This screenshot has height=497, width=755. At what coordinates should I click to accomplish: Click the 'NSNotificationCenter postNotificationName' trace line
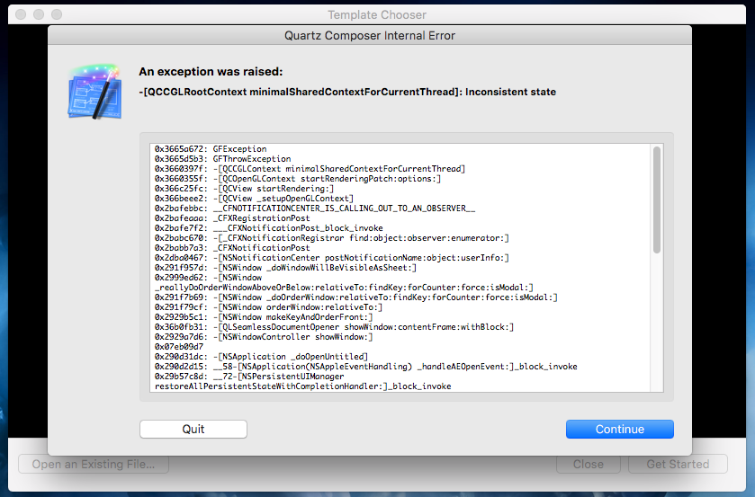332,258
